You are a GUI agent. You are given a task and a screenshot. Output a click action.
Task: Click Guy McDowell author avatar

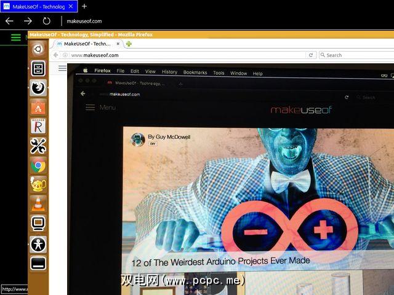(x=138, y=140)
